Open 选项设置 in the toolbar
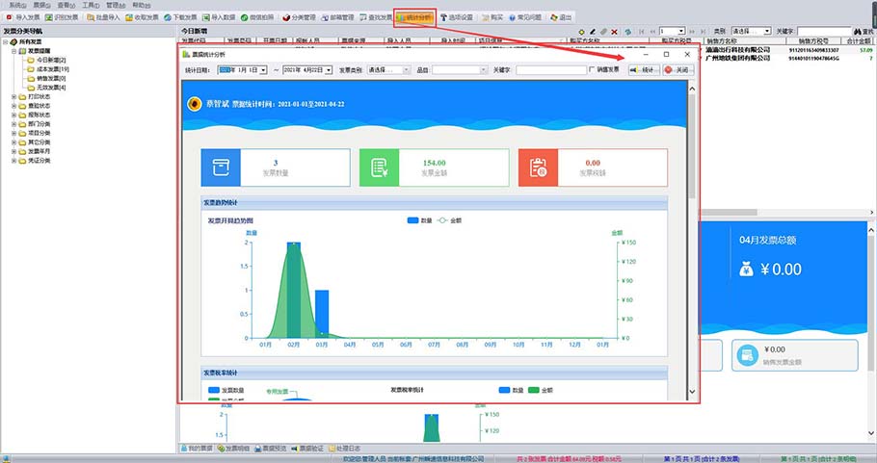 tap(457, 17)
